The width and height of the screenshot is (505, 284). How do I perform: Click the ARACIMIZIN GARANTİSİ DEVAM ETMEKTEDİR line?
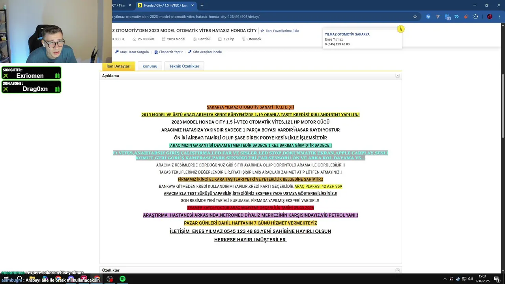[x=251, y=145]
